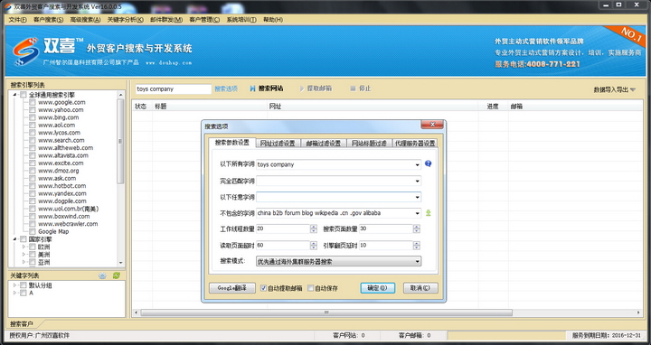Expand the 欧洲 tree node
This screenshot has height=345, width=651.
click(x=24, y=247)
